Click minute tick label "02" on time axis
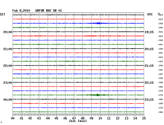 [x=30, y=118]
